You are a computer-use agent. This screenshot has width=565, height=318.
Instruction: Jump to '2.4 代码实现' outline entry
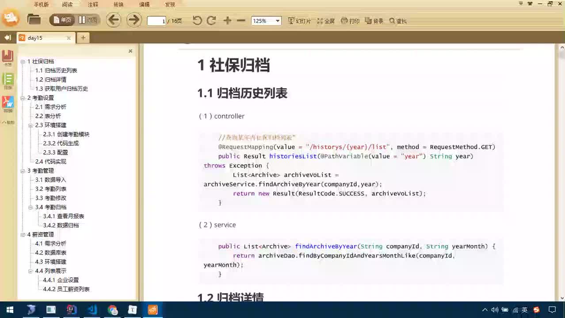coord(51,162)
